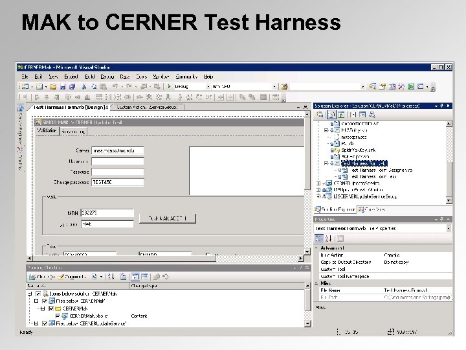The image size is (466, 350).
Task: Click the Redo arrow icon
Action: point(129,86)
